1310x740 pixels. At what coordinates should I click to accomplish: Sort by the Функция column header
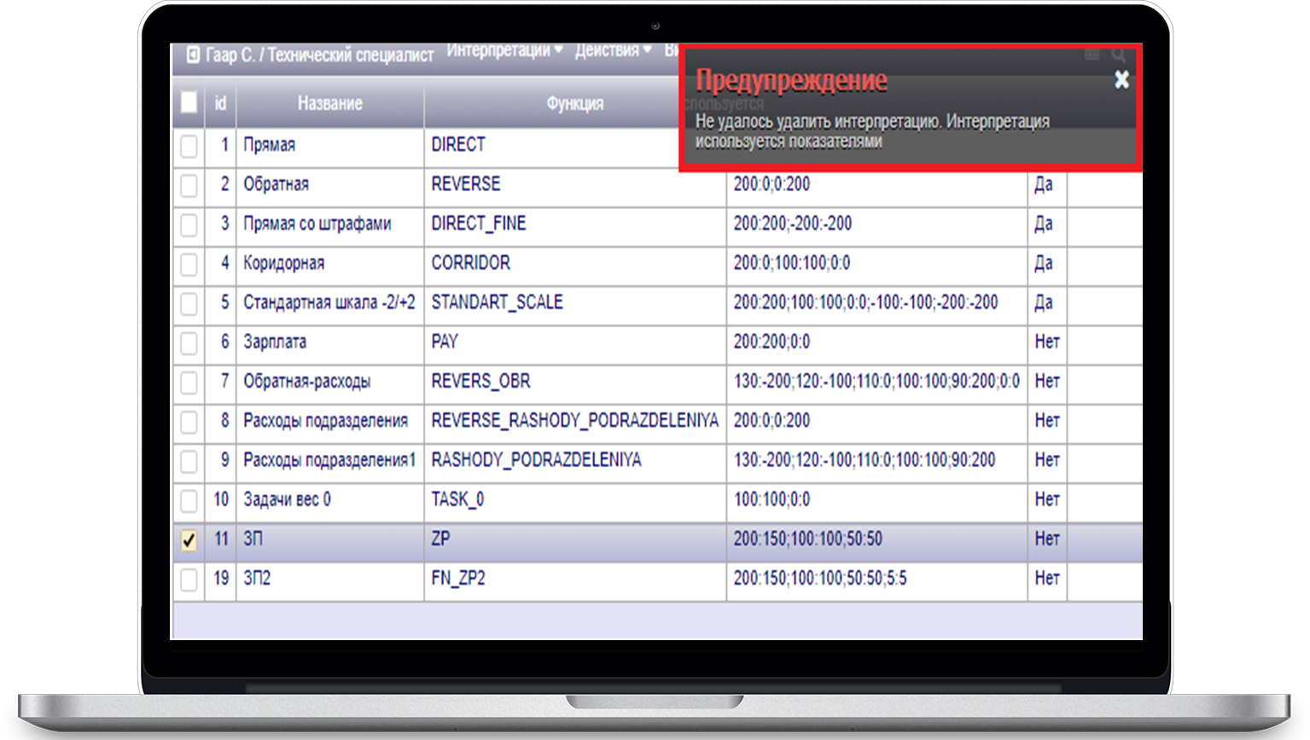point(574,103)
